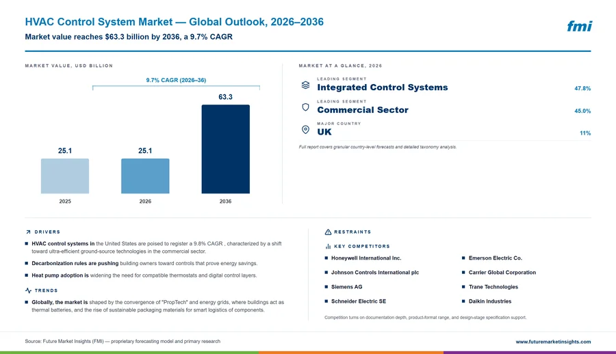616x354 pixels.
Task: Click the Restraints section heading
Action: coord(352,232)
